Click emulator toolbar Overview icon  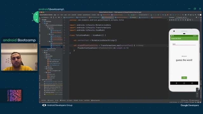[x=185, y=20]
